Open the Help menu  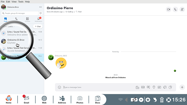[x=27, y=2]
